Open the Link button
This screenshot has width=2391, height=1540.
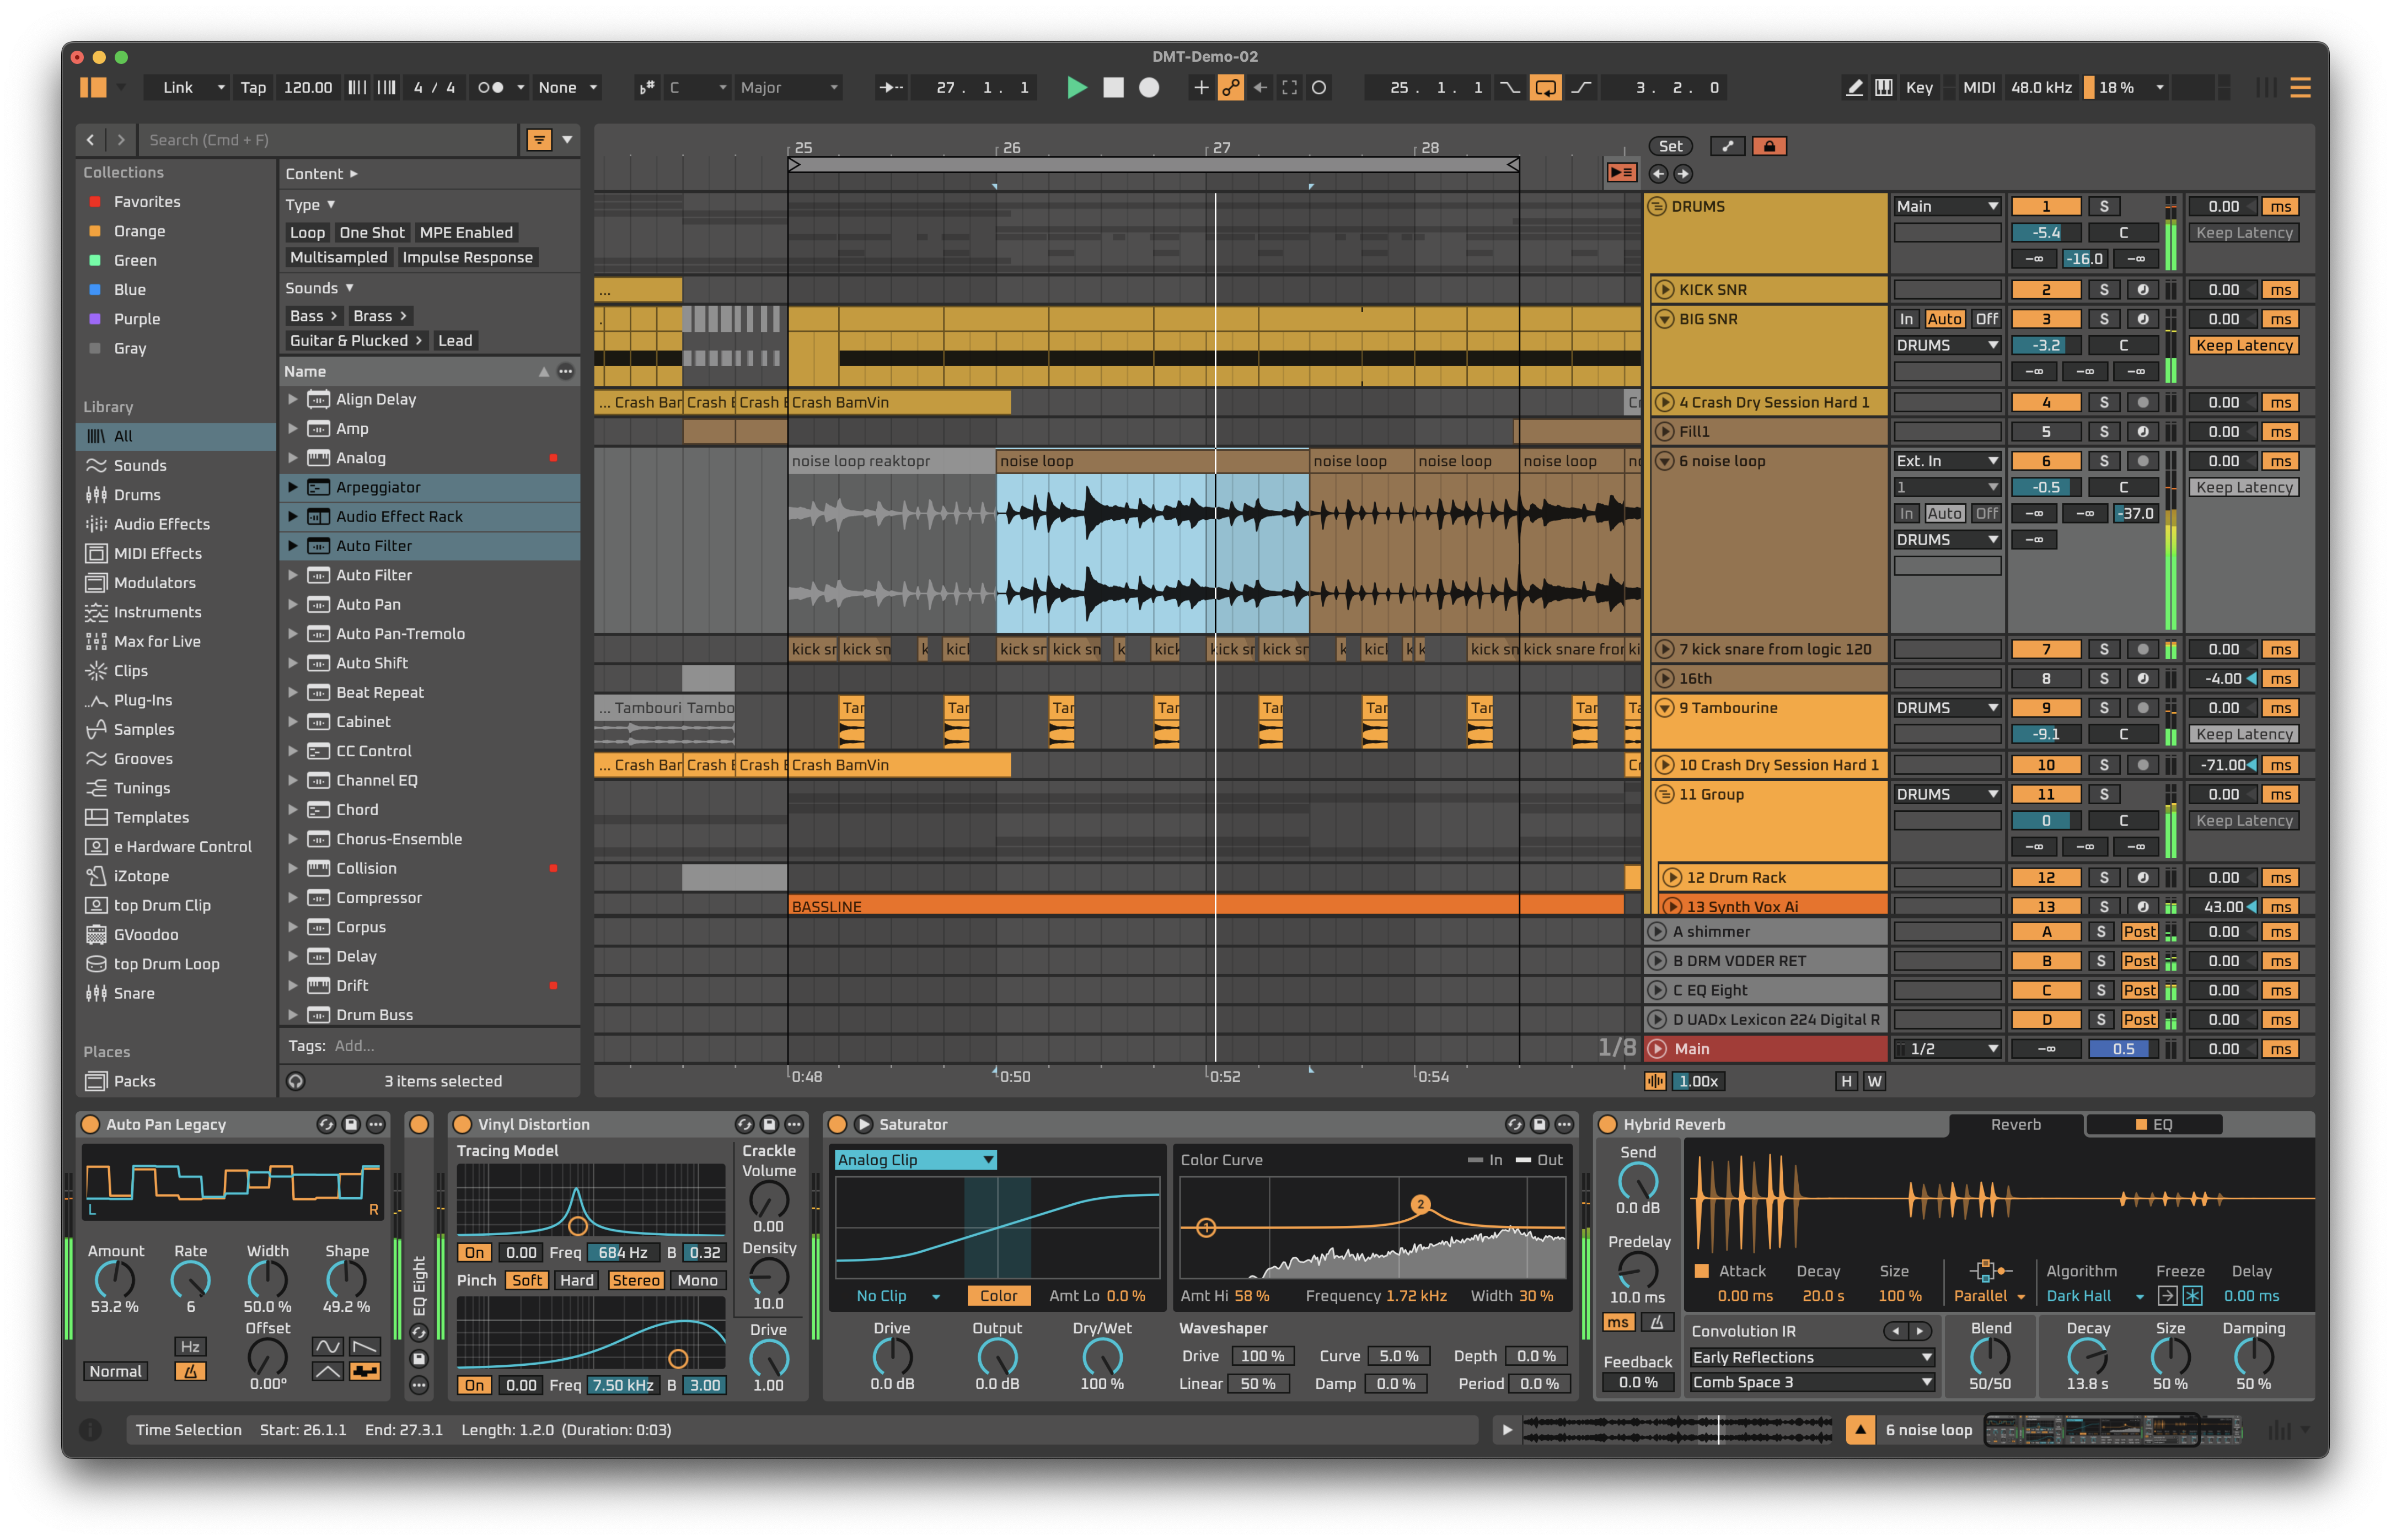[x=178, y=88]
